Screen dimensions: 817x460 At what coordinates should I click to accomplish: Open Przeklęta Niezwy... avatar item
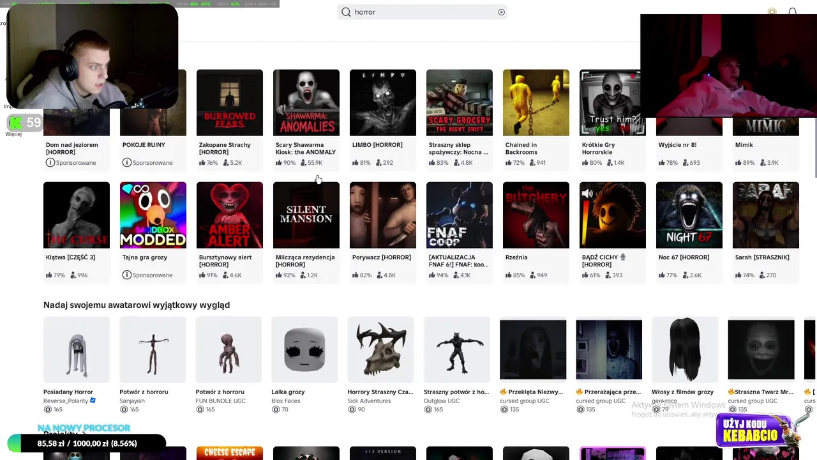[x=533, y=349]
